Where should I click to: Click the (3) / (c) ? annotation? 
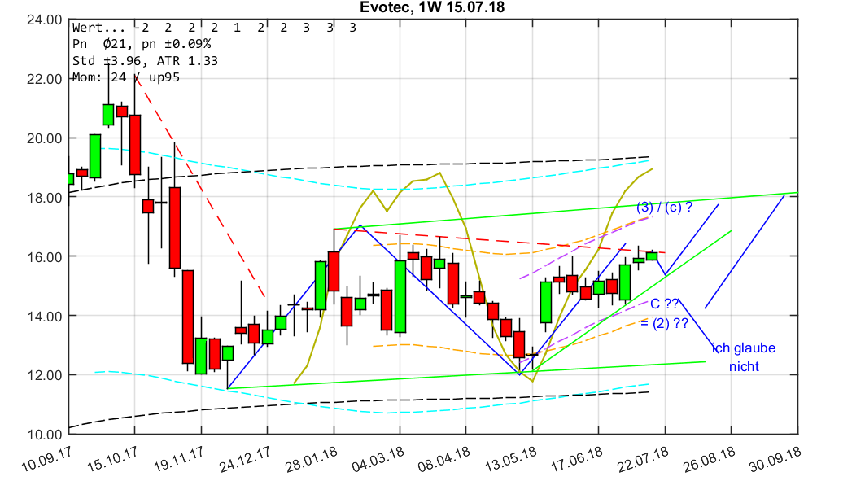[664, 207]
